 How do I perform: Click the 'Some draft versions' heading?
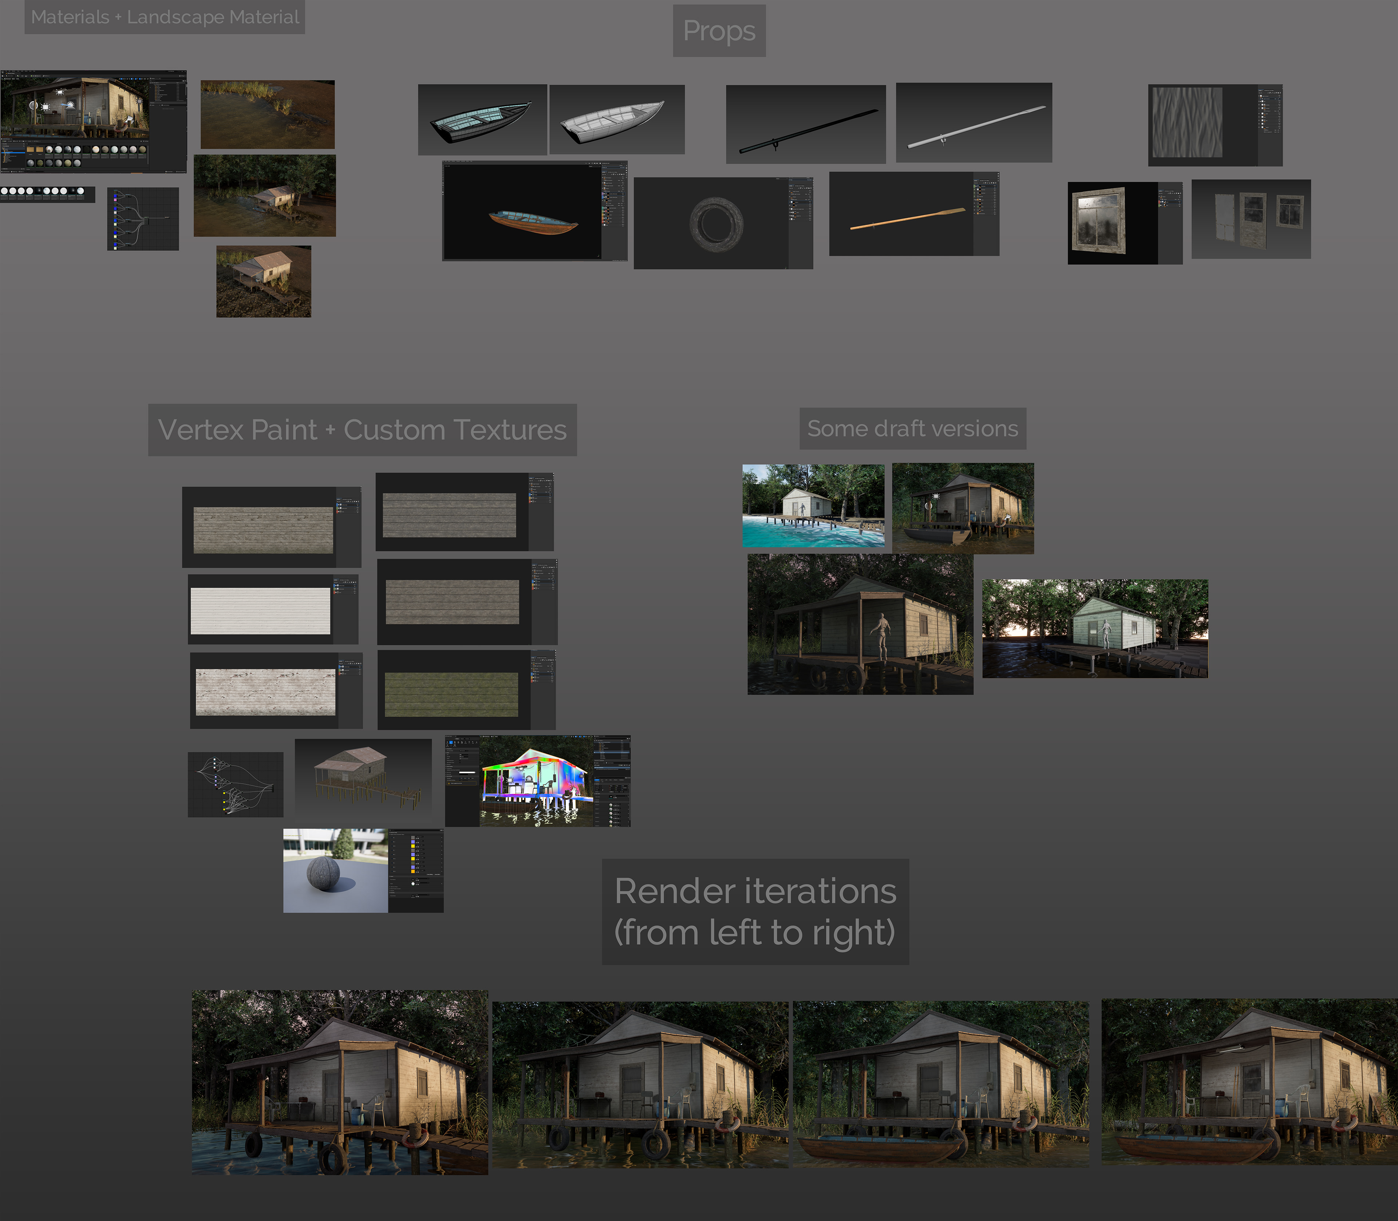[x=912, y=429]
